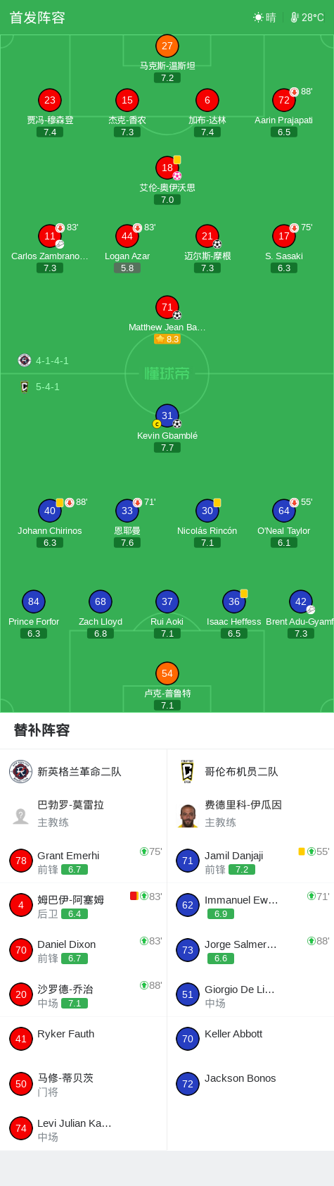
Task: Select O'Neal Taylor number 64 jersey
Action: [x=284, y=511]
